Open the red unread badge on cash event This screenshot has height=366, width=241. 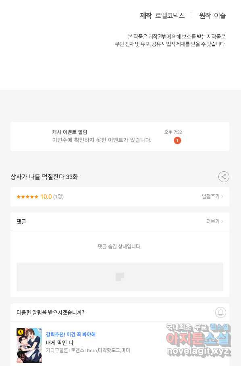[x=177, y=141]
